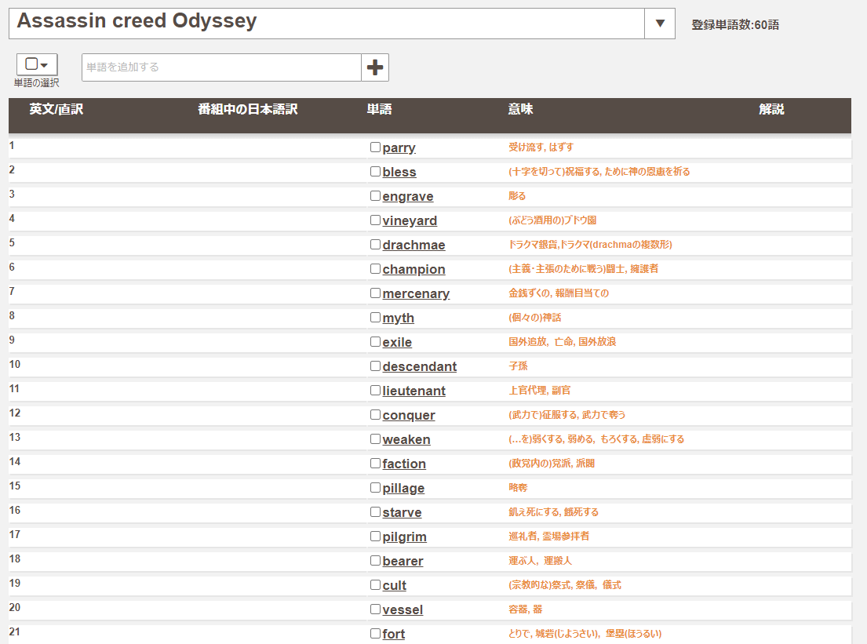Select the fort checkbox
Screen dimensions: 867x644
click(376, 634)
